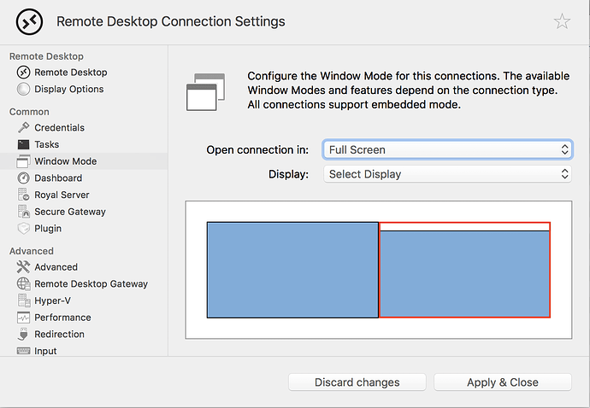Click the Dashboard gauge icon
The height and width of the screenshot is (408, 590).
23,178
